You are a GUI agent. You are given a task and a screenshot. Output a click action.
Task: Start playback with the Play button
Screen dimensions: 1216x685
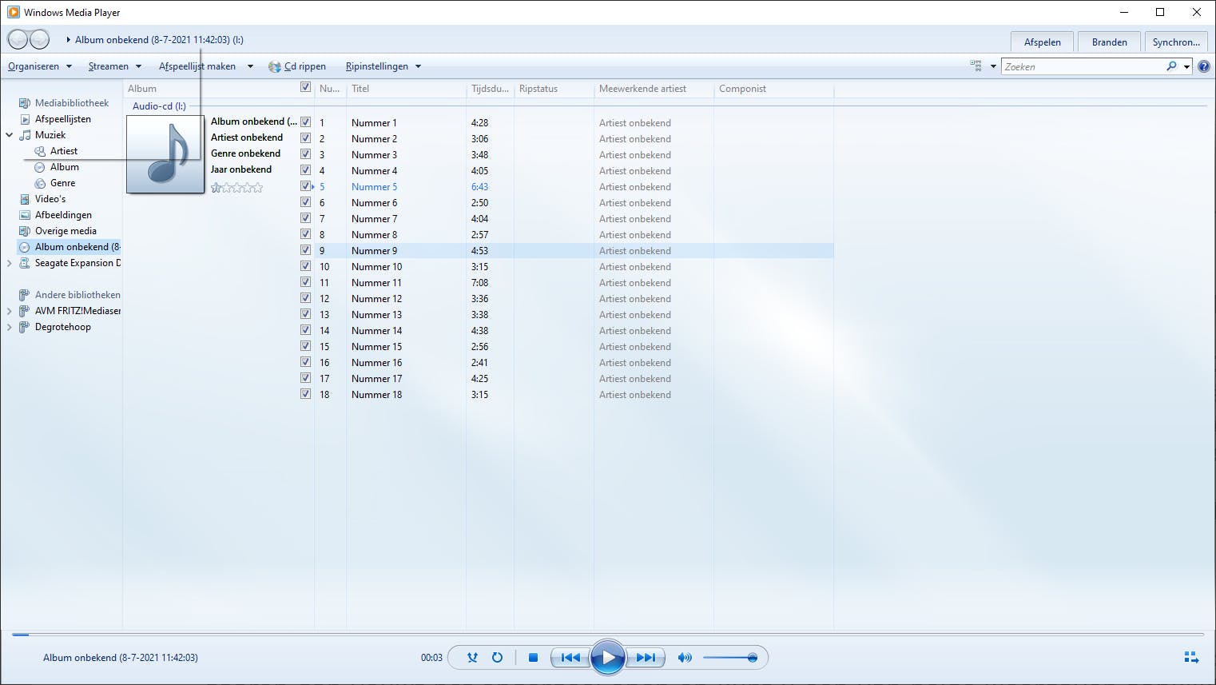pos(608,658)
